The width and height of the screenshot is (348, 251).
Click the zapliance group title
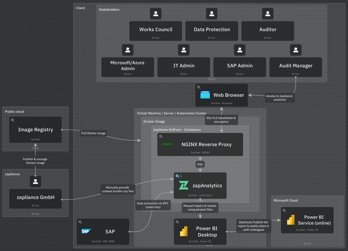(12, 174)
